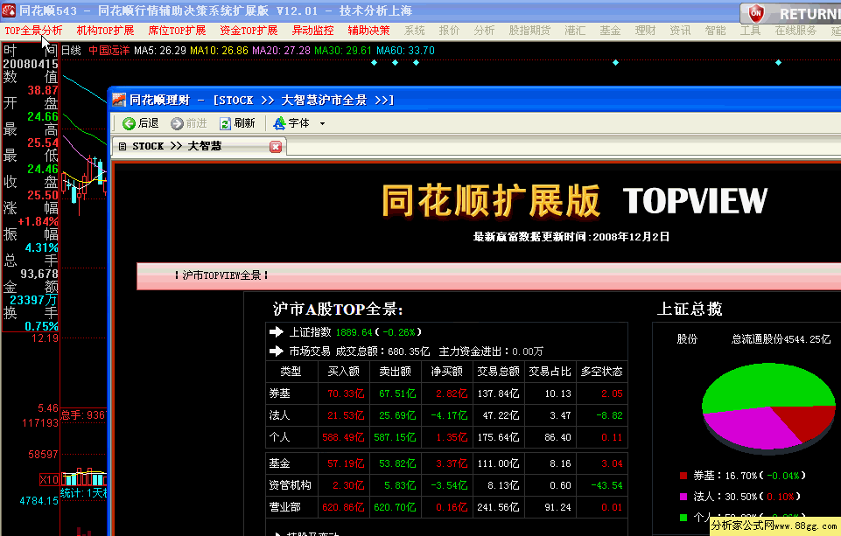
Task: Click the red 券基 legend swatch
Action: (x=683, y=476)
